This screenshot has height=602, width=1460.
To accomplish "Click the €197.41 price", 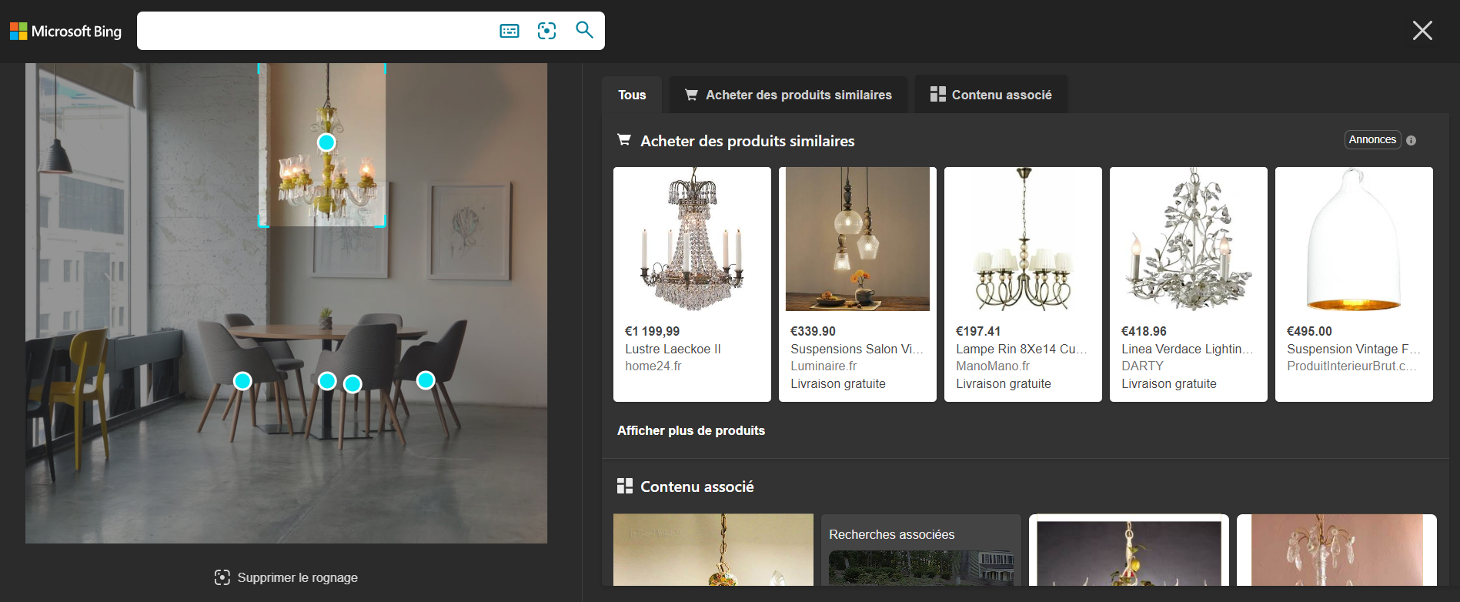I will (x=978, y=331).
